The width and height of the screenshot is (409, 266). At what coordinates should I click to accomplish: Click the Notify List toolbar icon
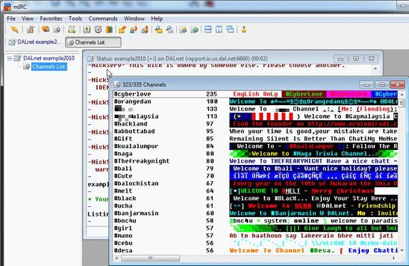183,29
